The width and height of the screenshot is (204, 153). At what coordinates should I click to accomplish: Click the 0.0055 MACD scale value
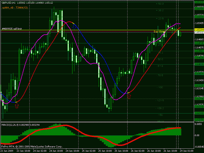click(x=198, y=124)
